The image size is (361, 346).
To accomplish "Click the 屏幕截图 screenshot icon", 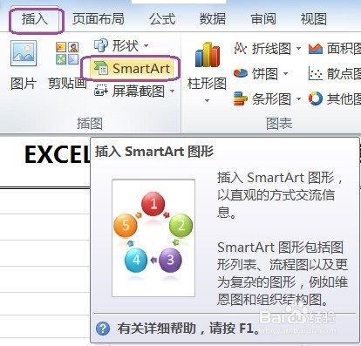I will [x=101, y=92].
